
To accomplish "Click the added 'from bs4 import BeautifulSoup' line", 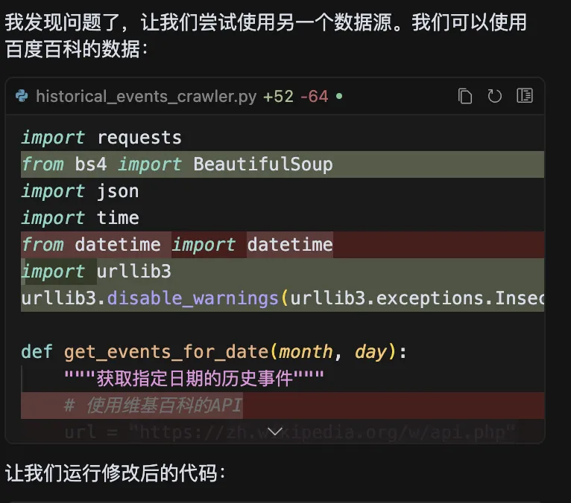I will click(x=177, y=164).
